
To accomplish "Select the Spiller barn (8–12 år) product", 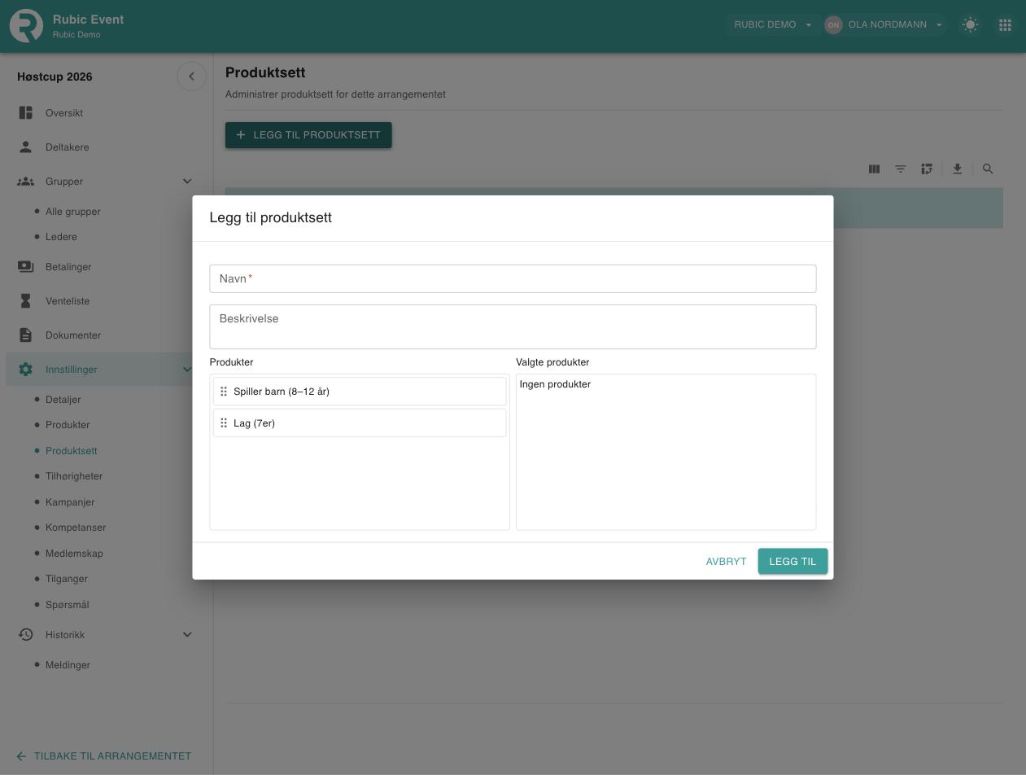I will (x=360, y=392).
